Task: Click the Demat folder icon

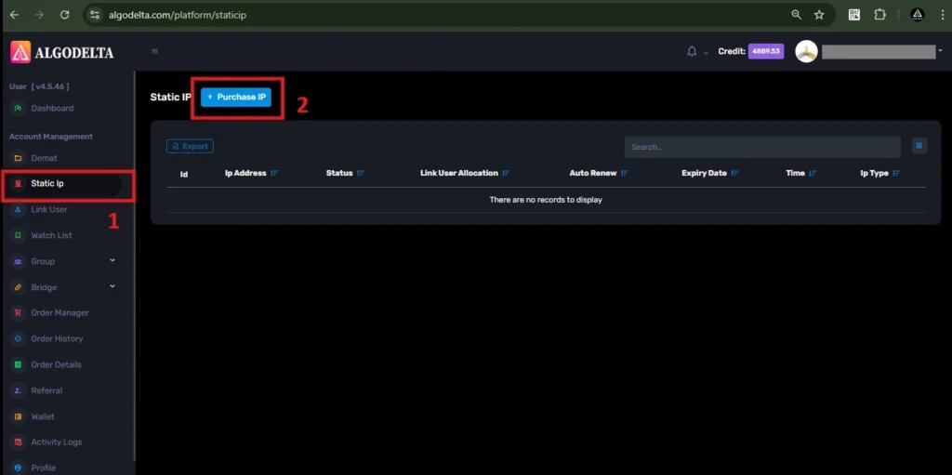Action: pyautogui.click(x=18, y=158)
